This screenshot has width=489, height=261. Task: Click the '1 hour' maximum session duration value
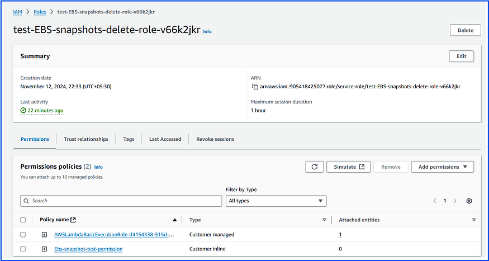258,111
